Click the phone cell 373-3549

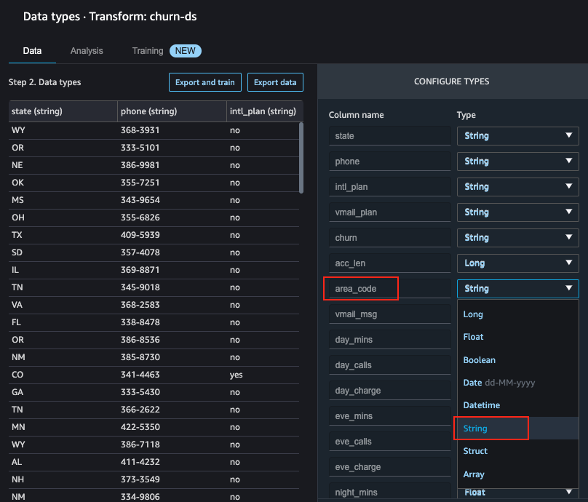pos(140,479)
